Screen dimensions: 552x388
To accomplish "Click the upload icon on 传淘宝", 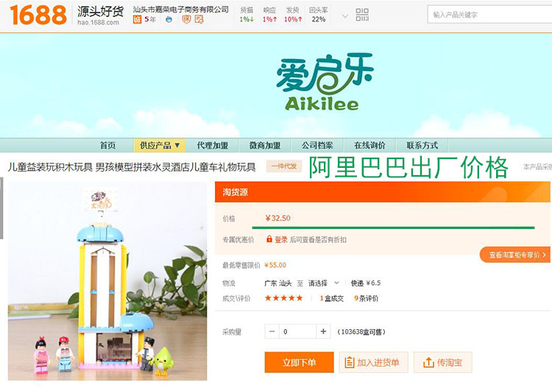I will (x=428, y=362).
